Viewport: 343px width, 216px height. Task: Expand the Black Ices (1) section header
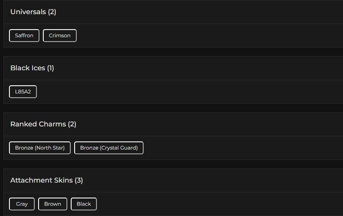[171, 68]
